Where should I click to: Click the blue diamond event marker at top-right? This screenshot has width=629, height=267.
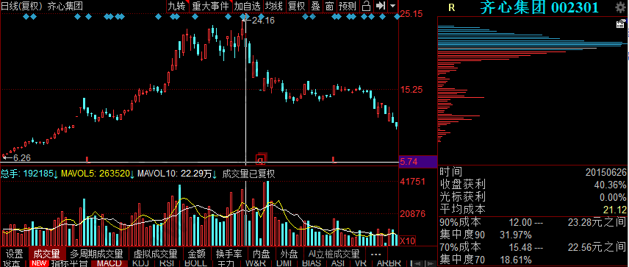[397, 16]
